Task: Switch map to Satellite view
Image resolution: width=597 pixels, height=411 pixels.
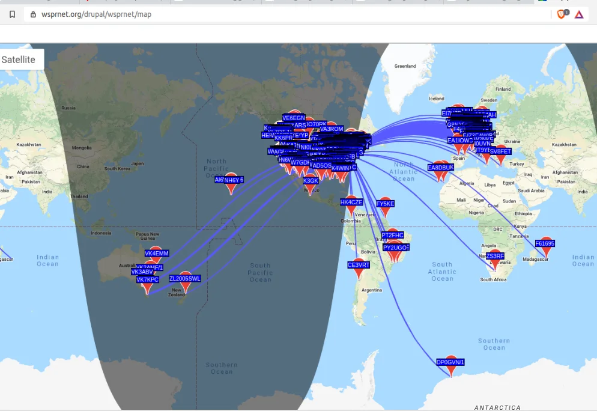Action: pyautogui.click(x=18, y=59)
